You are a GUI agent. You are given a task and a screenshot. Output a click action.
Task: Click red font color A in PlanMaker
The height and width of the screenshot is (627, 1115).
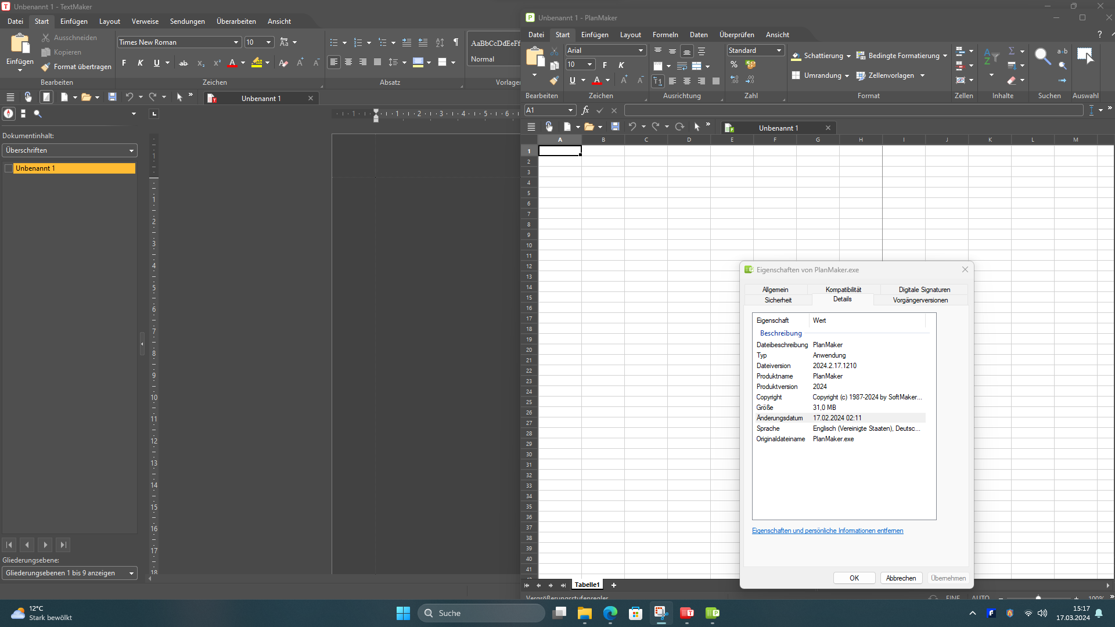tap(596, 80)
